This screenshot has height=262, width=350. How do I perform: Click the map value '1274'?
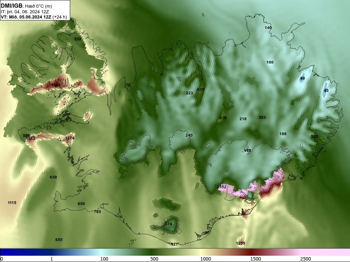pyautogui.click(x=70, y=138)
